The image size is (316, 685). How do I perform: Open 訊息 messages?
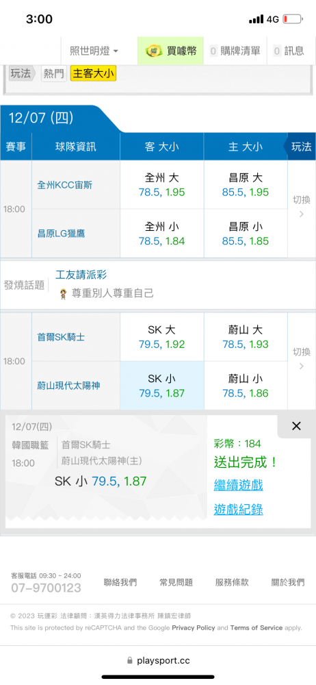289,51
